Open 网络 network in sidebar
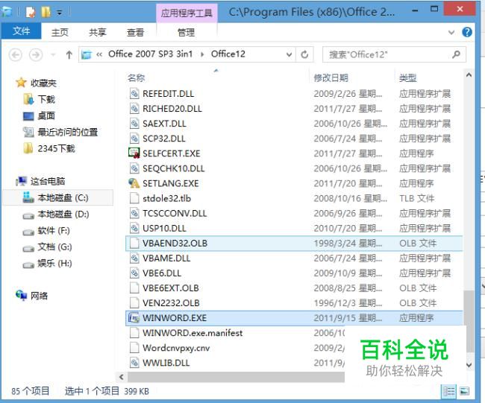The height and width of the screenshot is (403, 485). (32, 296)
